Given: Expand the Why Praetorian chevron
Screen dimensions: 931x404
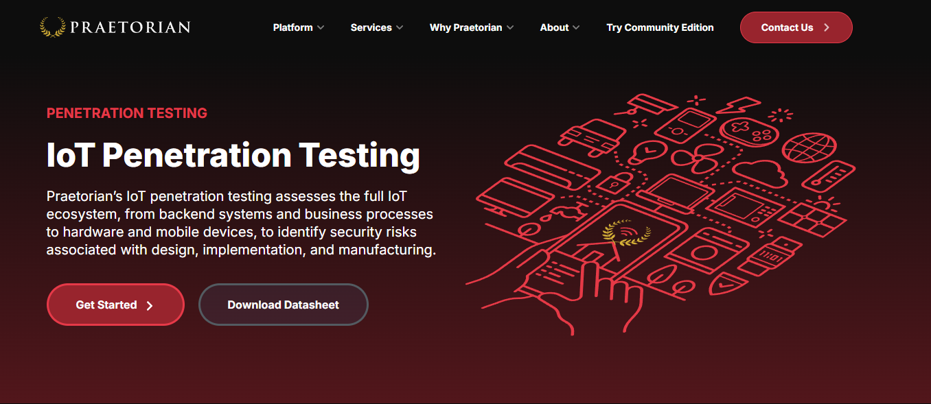Looking at the screenshot, I should pyautogui.click(x=509, y=27).
